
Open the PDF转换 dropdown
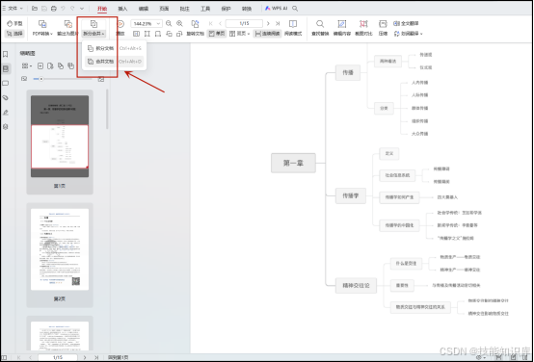(42, 28)
